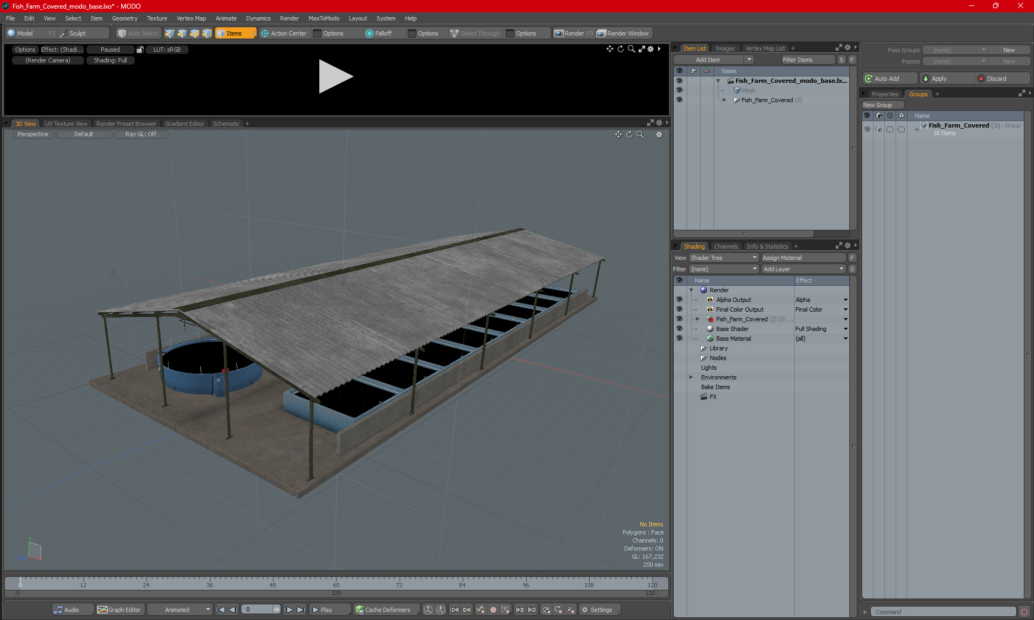
Task: Click the 3D viewport zoom magnifier icon
Action: point(640,135)
